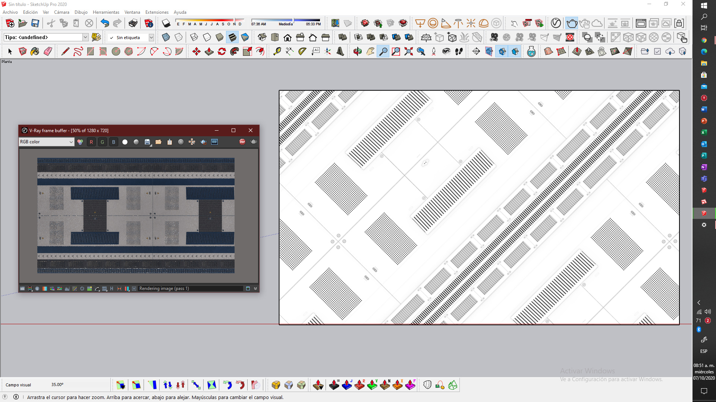Add a V-Ray omni light
Image resolution: width=716 pixels, height=402 pixels.
pos(471,23)
